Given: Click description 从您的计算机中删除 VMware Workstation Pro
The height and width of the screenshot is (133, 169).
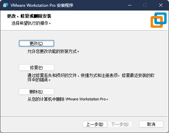Looking at the screenshot, I should pos(68,99).
